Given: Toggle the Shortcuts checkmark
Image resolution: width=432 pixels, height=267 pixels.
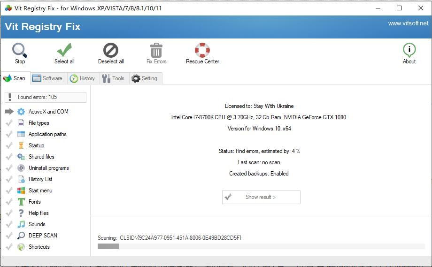Looking at the screenshot, I should pos(9,247).
